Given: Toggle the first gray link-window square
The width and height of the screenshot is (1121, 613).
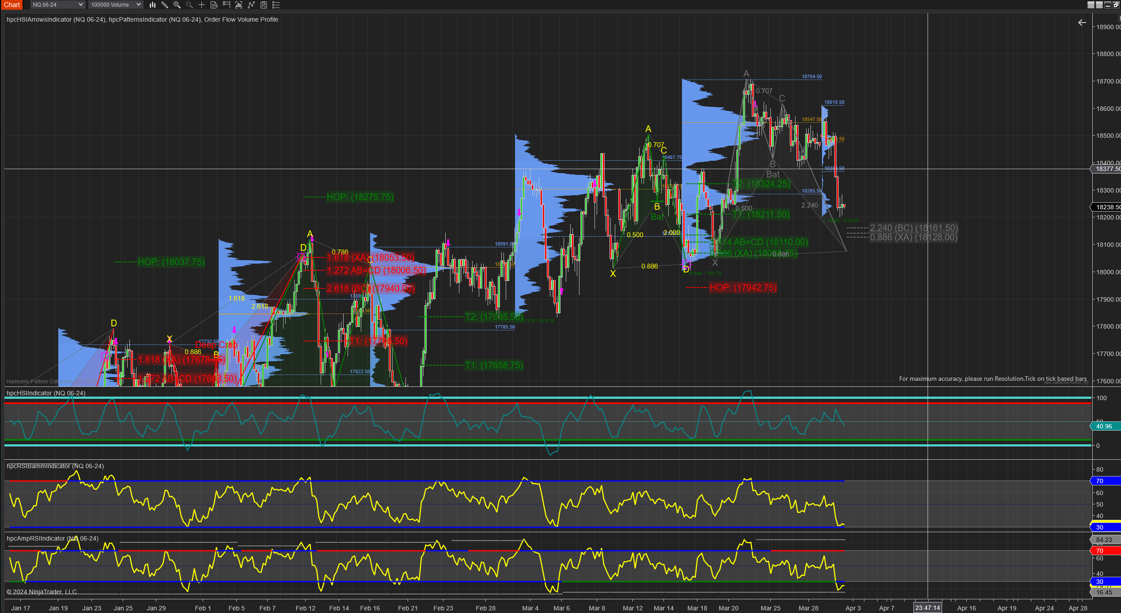Looking at the screenshot, I should click(1091, 5).
